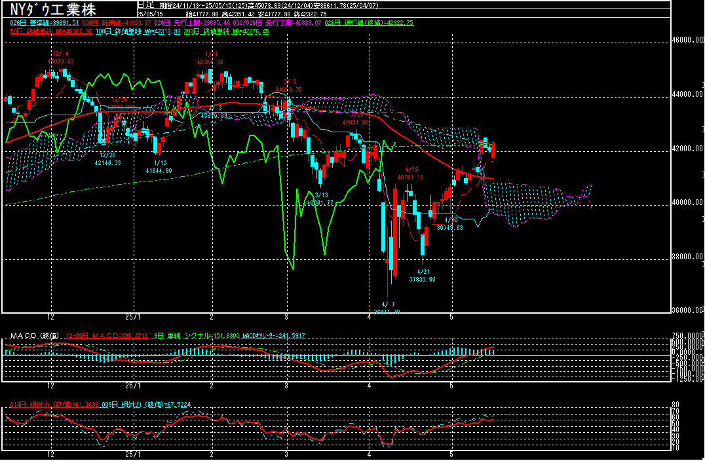Click the 5 month label under main chart

tap(451, 317)
